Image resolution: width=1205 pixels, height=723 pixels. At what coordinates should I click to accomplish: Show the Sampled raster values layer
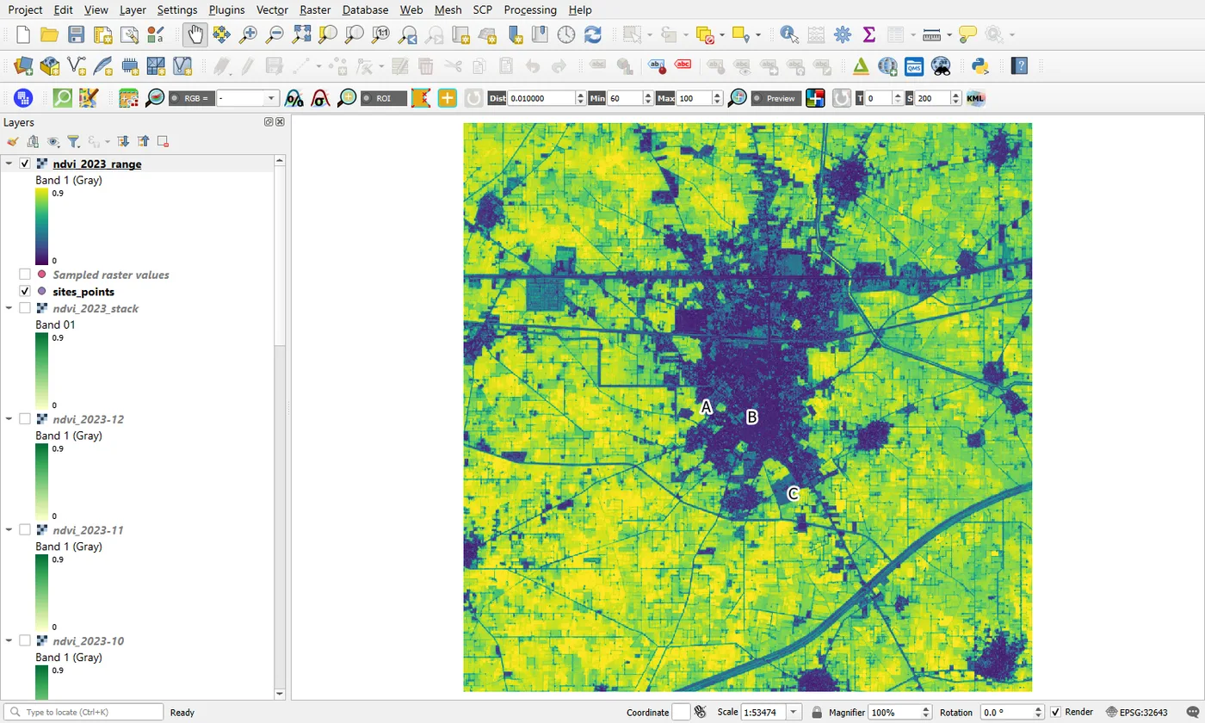(25, 275)
